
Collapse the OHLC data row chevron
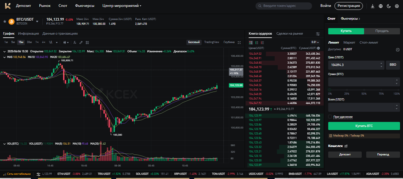tap(5, 51)
